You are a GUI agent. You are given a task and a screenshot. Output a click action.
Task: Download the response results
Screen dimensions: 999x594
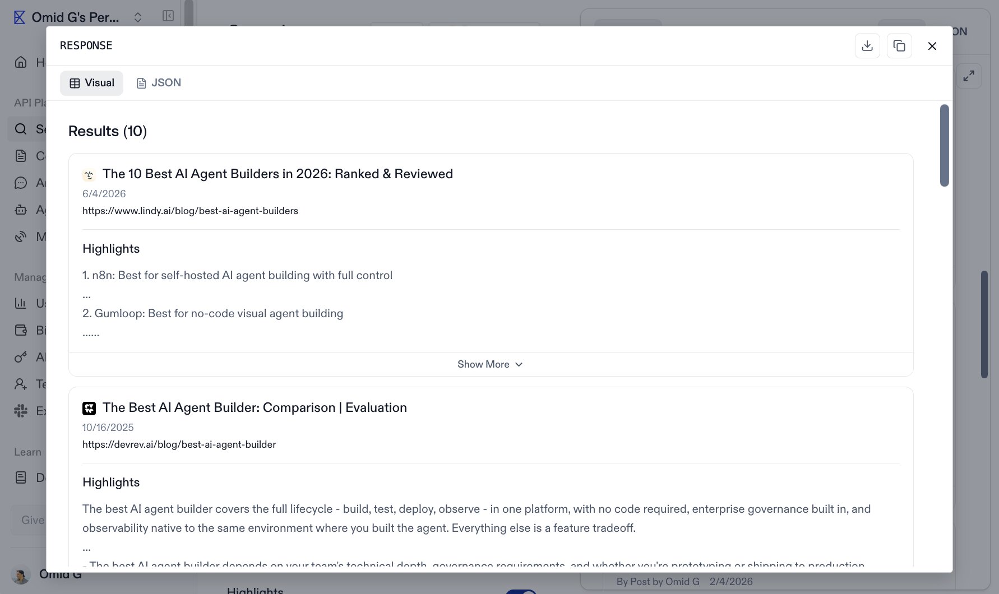pos(867,46)
